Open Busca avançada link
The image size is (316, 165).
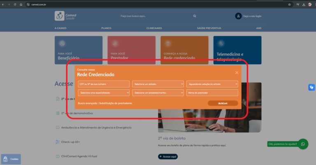coord(88,103)
